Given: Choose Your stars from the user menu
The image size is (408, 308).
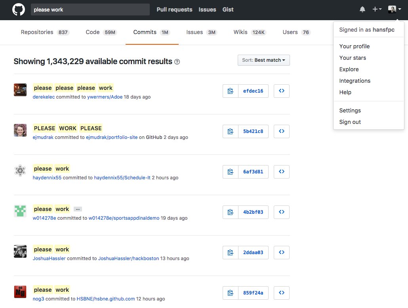Looking at the screenshot, I should (x=368, y=58).
